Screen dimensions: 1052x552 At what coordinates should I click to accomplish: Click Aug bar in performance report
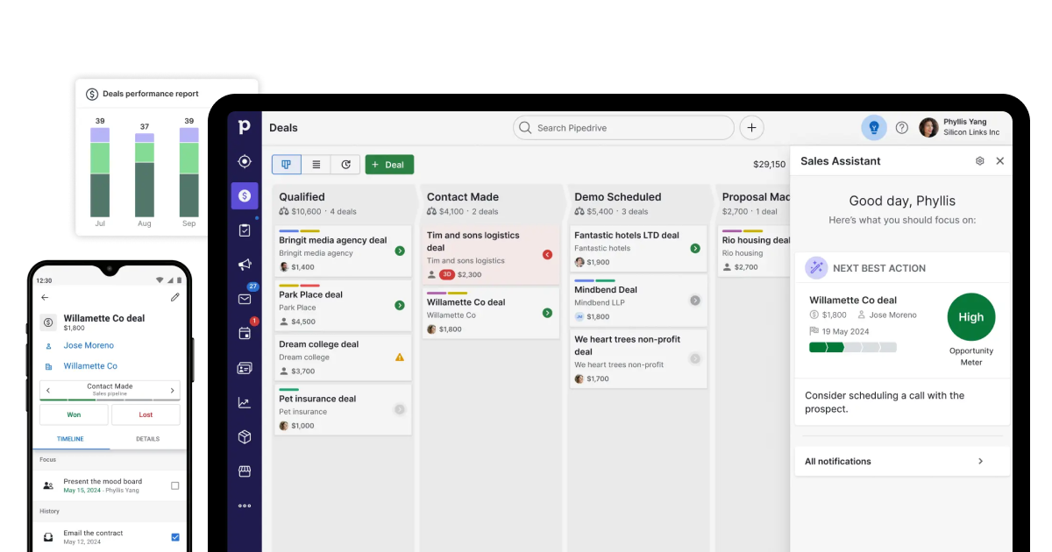click(x=145, y=175)
